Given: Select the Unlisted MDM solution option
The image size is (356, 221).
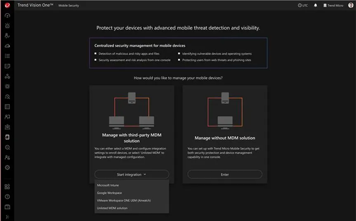Looking at the screenshot, I should pos(112,208).
